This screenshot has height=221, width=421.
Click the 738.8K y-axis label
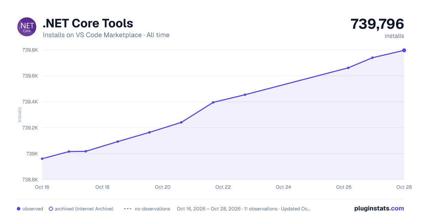pos(30,180)
